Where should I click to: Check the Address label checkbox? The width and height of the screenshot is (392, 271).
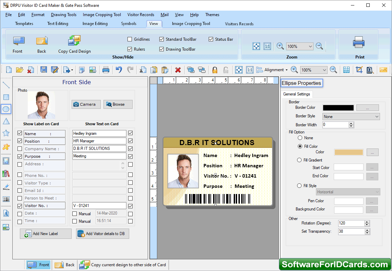(x=20, y=164)
